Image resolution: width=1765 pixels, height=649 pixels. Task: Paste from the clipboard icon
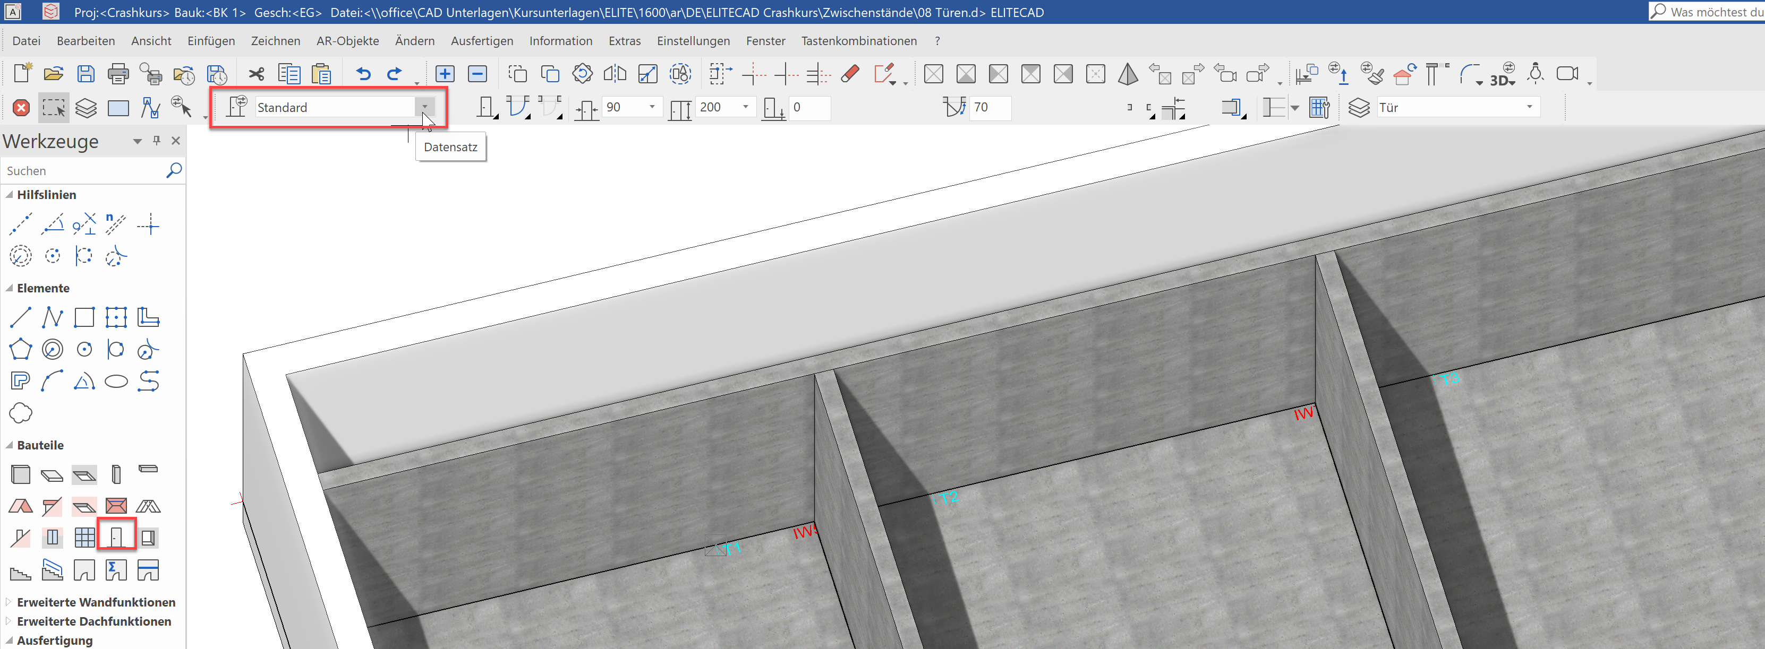[321, 73]
